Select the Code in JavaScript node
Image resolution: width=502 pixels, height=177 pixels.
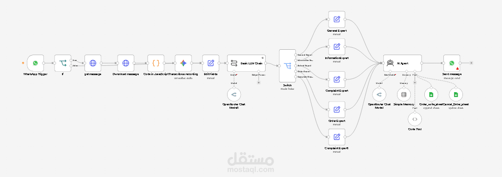(156, 63)
